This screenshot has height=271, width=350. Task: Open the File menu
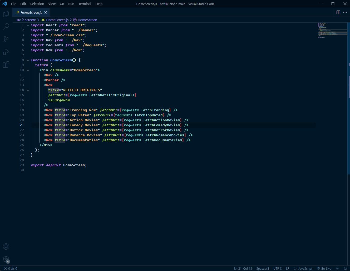point(14,4)
